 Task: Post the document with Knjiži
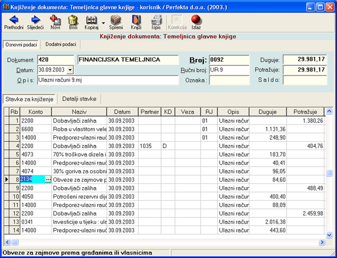pos(136,22)
